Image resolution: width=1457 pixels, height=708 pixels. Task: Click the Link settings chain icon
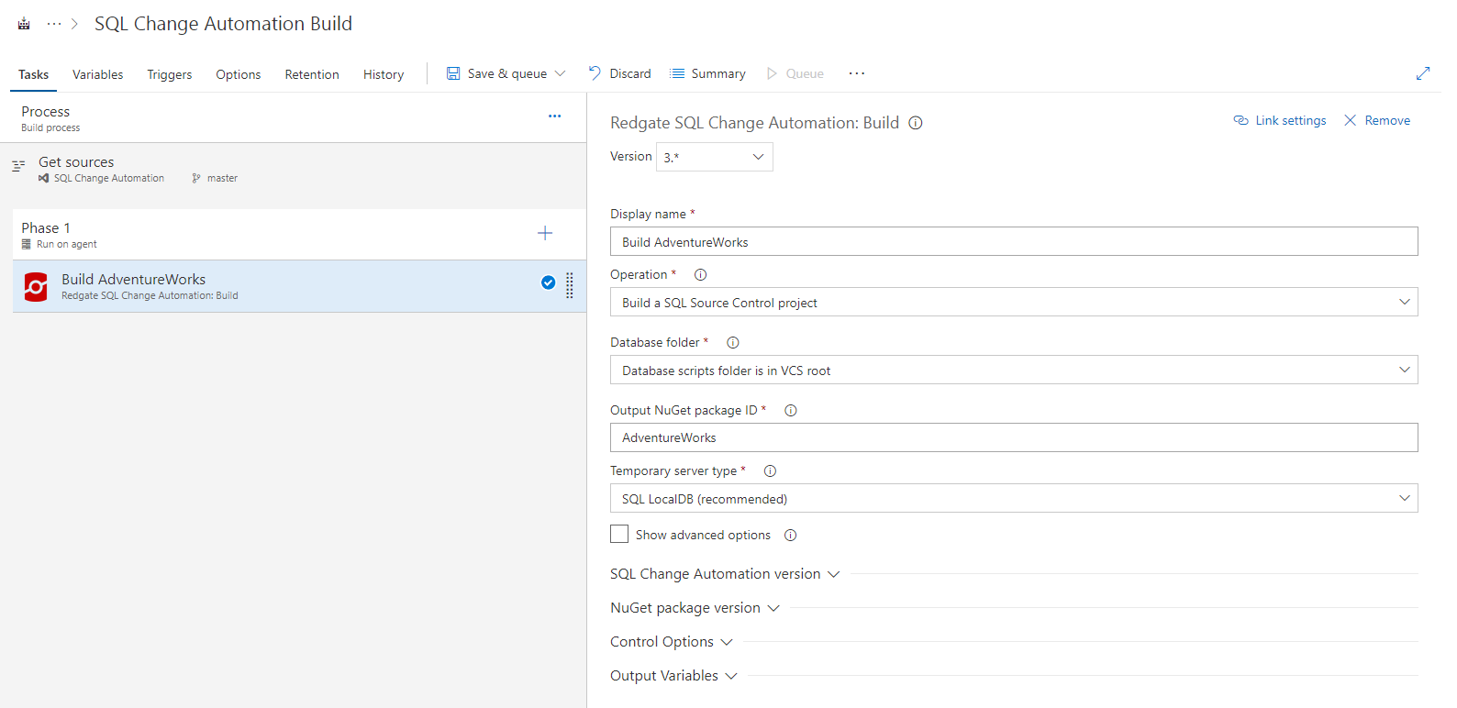(1241, 120)
